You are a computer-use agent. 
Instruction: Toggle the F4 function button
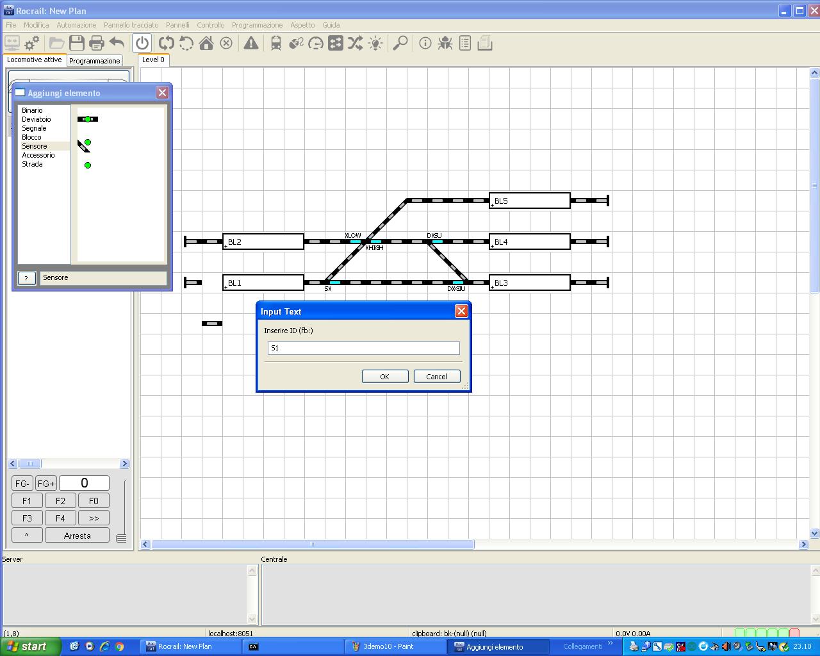[x=60, y=518]
